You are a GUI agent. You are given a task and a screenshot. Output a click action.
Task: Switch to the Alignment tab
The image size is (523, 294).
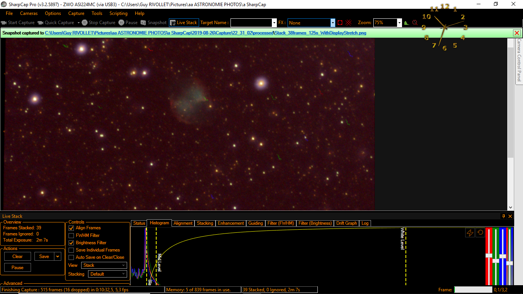click(183, 223)
